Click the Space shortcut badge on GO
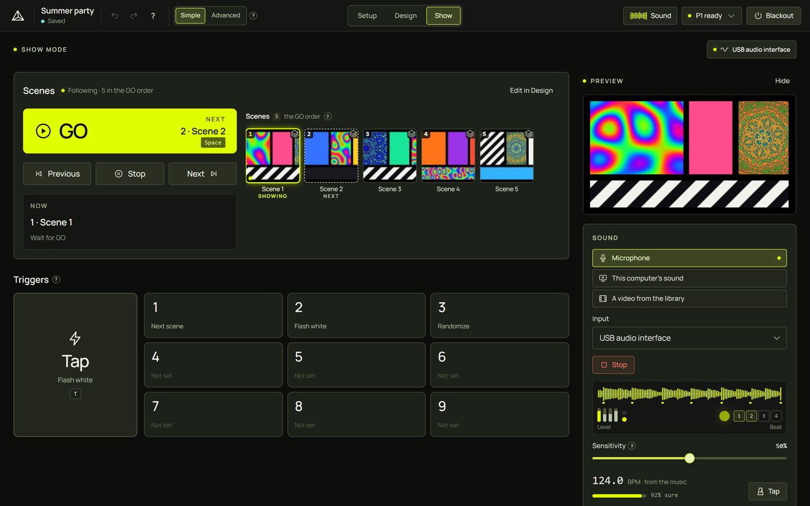 click(x=213, y=142)
